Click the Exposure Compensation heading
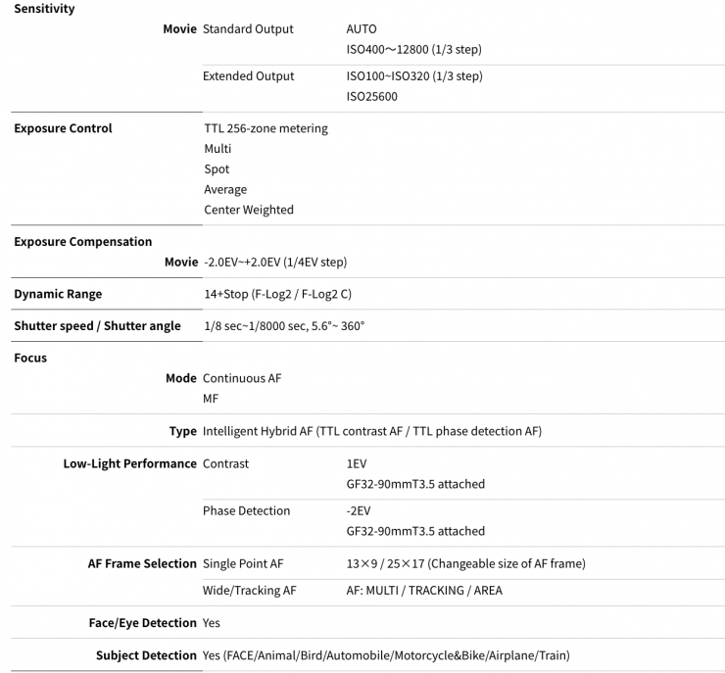This screenshot has height=673, width=725. click(83, 242)
